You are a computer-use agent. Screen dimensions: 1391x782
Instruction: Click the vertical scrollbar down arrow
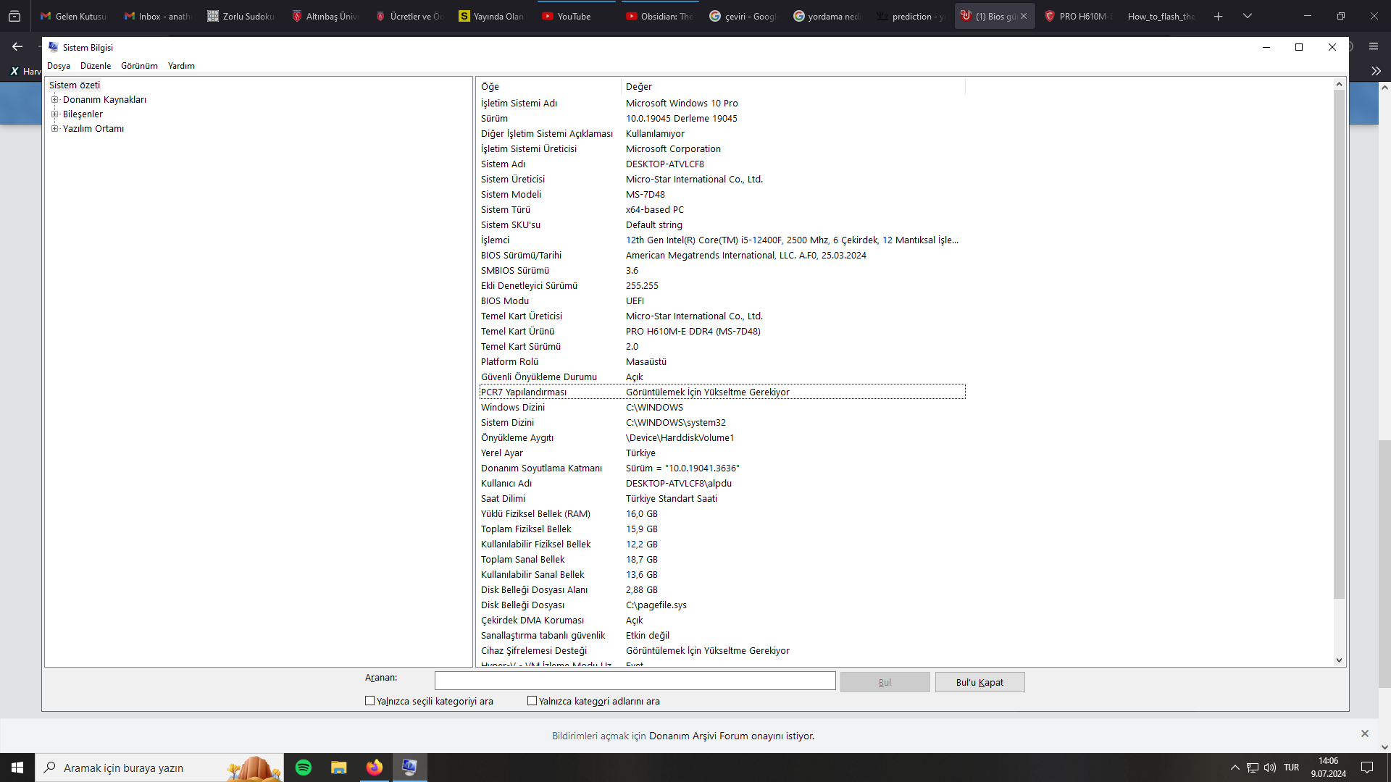click(1339, 660)
